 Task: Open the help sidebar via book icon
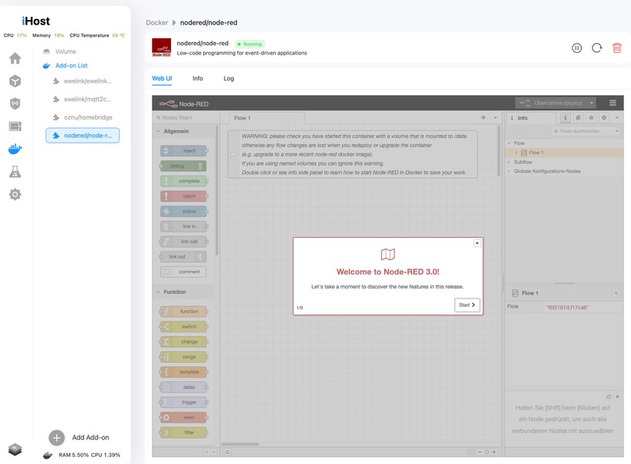578,117
